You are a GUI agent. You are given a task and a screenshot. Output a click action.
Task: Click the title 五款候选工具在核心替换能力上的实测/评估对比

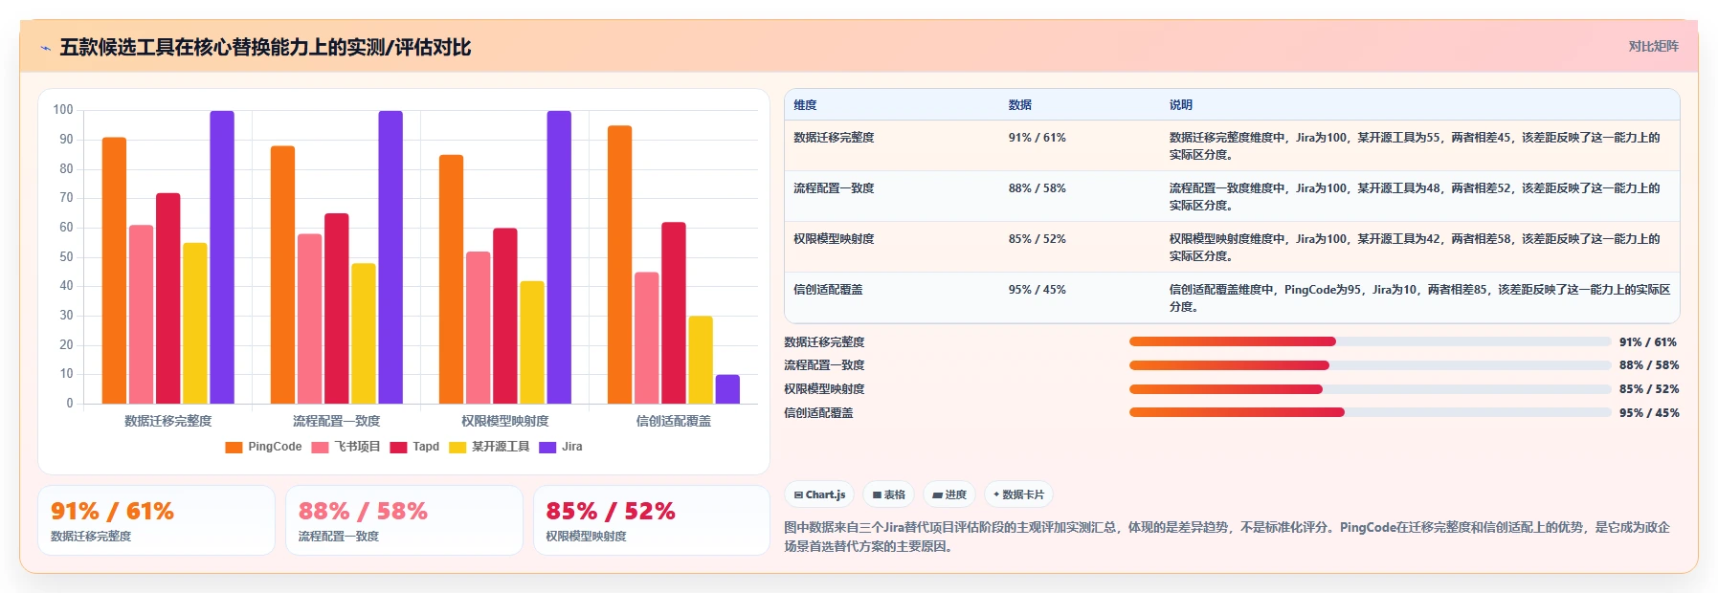[265, 48]
